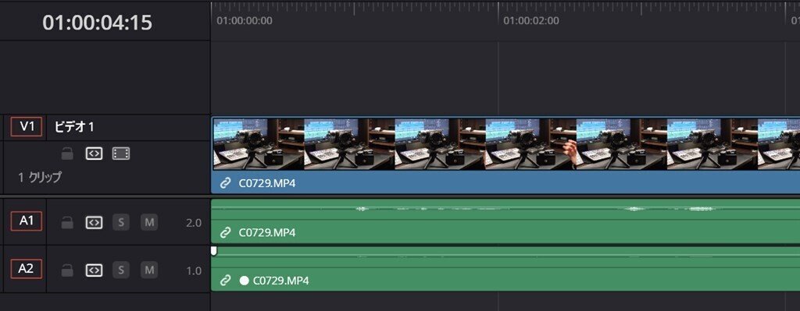Image resolution: width=800 pixels, height=311 pixels.
Task: Lock the A2 audio track
Action: point(67,270)
